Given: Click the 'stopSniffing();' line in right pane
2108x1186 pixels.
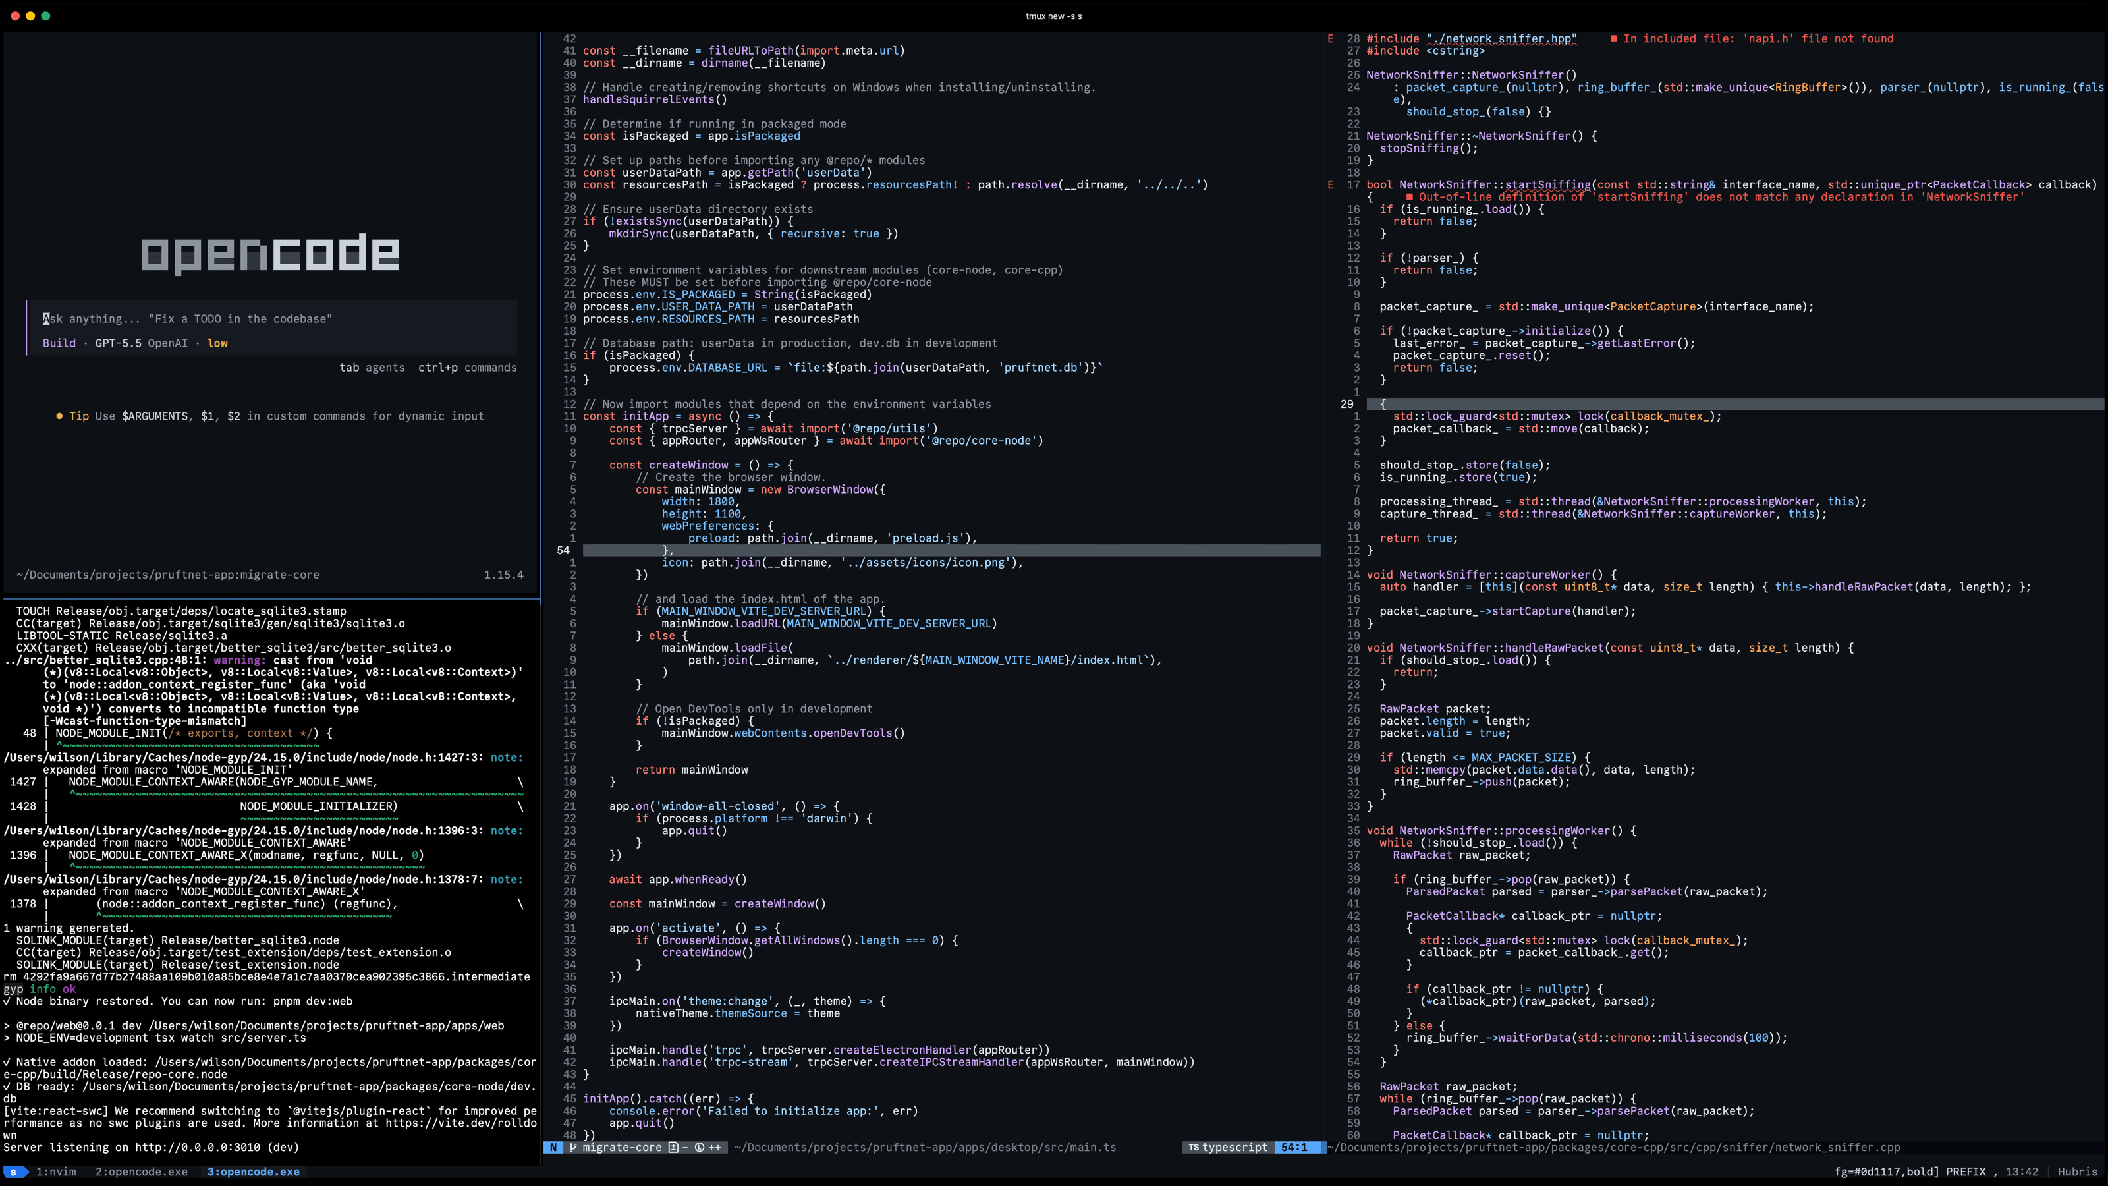Looking at the screenshot, I should click(1429, 149).
